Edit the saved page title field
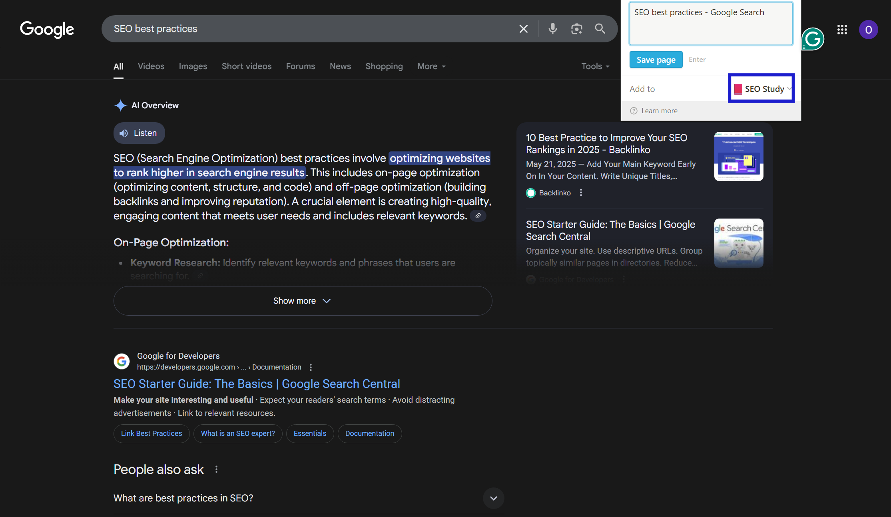 point(711,23)
